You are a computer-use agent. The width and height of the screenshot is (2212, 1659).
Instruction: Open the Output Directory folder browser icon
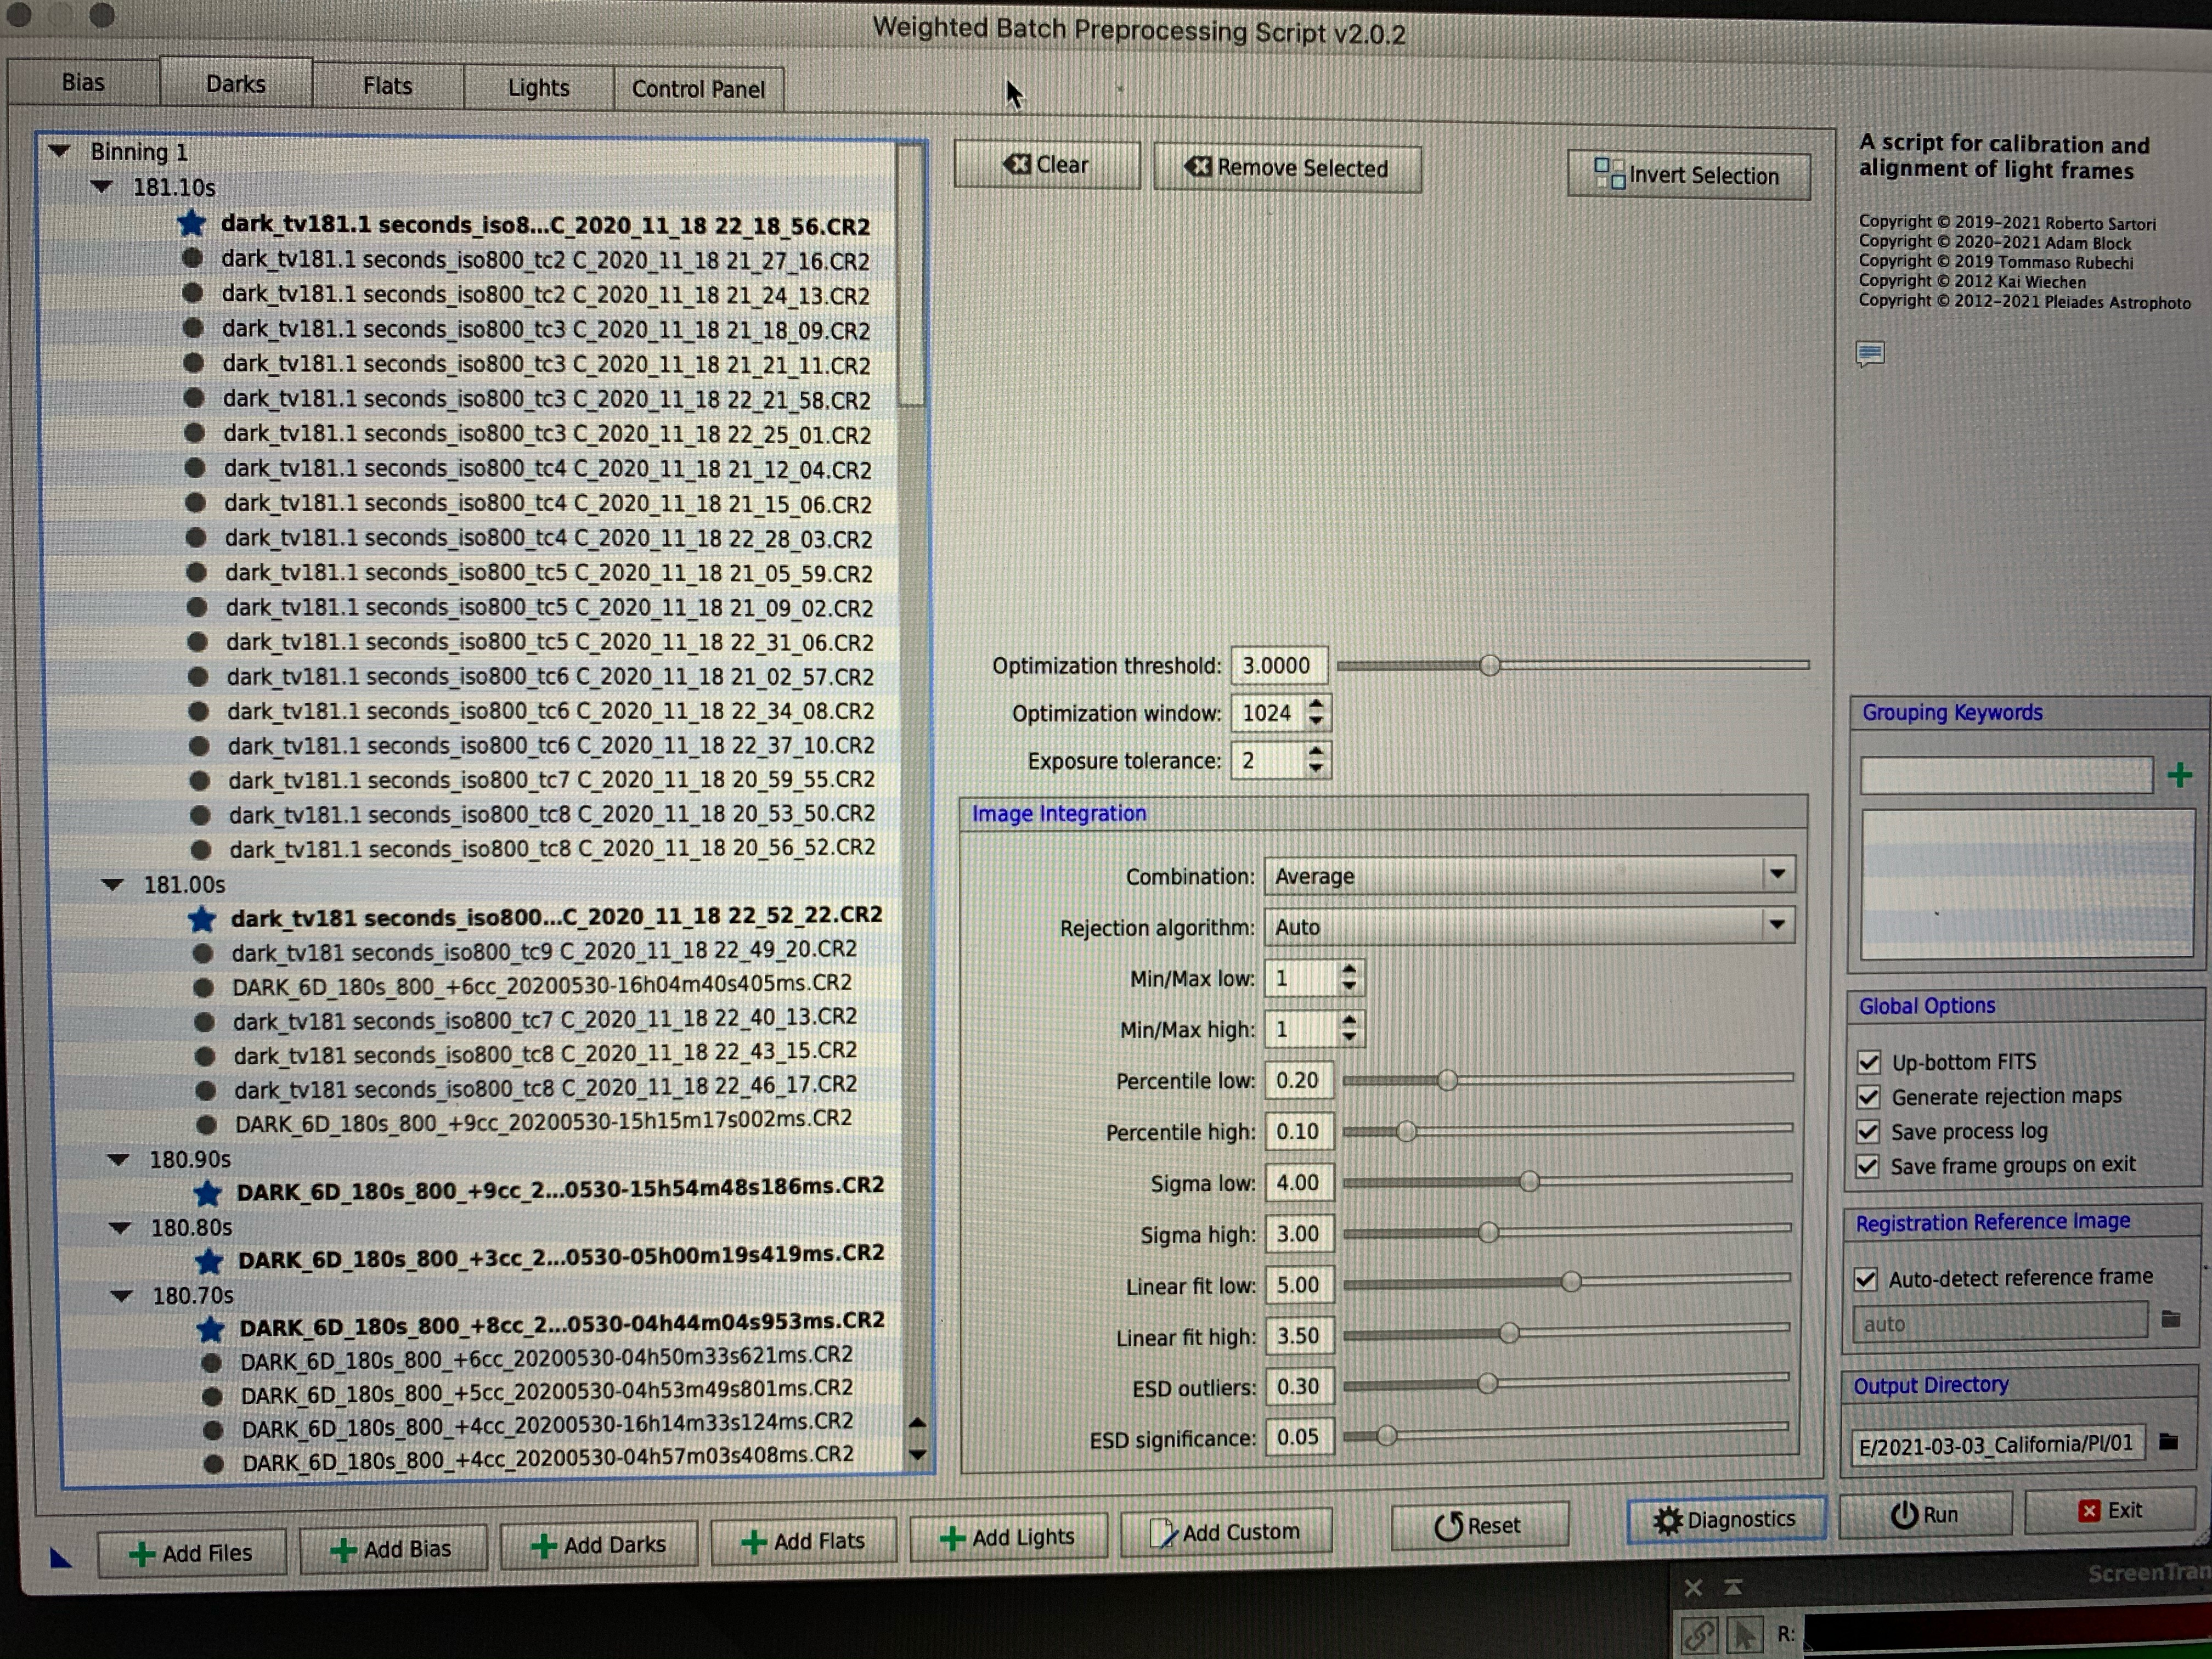coord(2168,1442)
